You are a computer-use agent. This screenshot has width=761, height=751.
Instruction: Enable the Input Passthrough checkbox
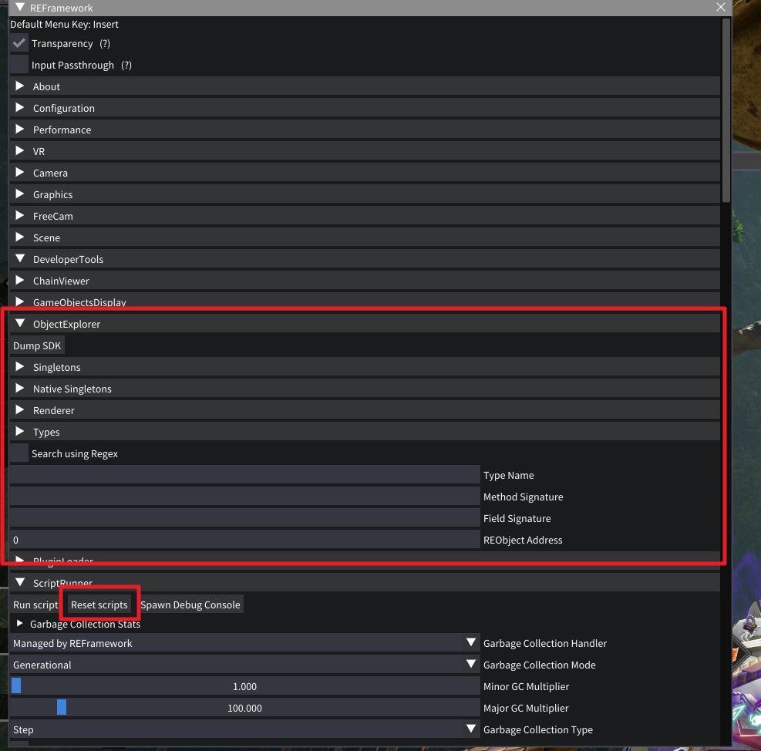[x=19, y=66]
